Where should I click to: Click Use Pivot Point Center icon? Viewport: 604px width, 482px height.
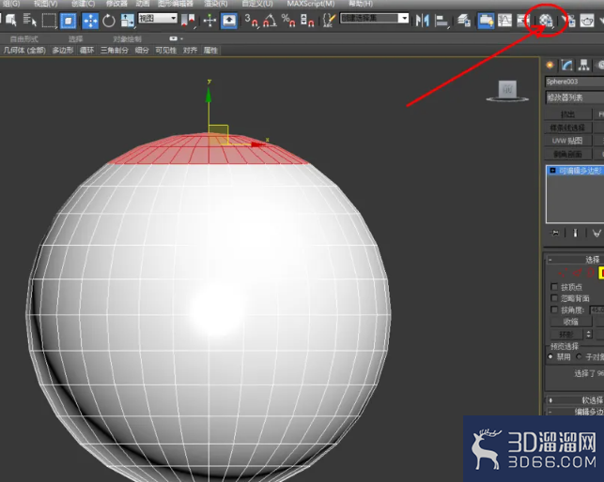tap(189, 21)
